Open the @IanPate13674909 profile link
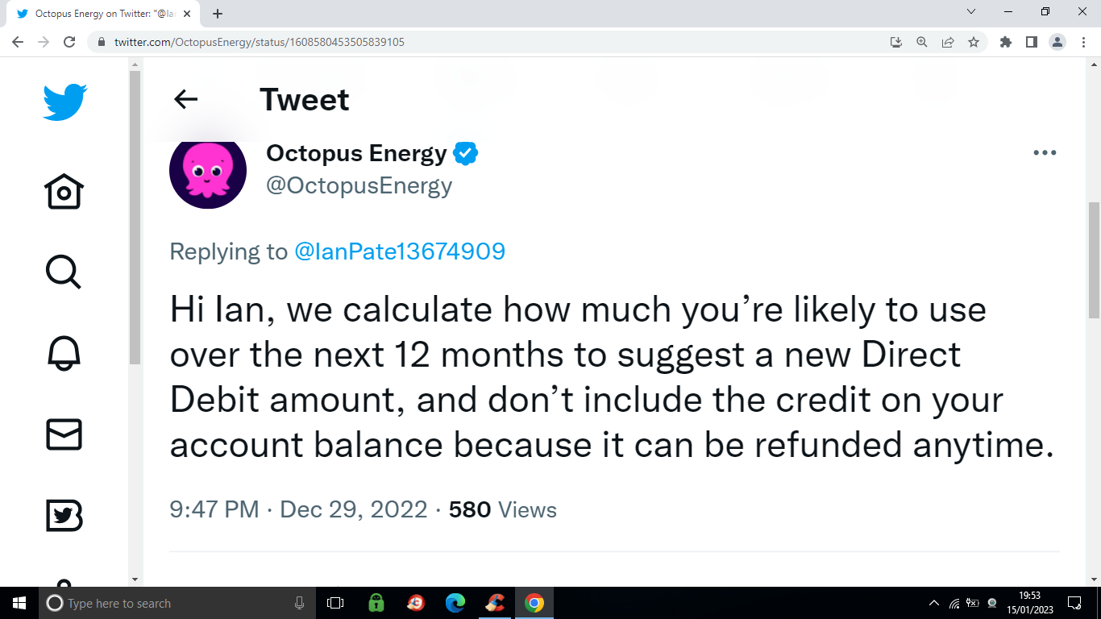The image size is (1101, 619). [400, 251]
